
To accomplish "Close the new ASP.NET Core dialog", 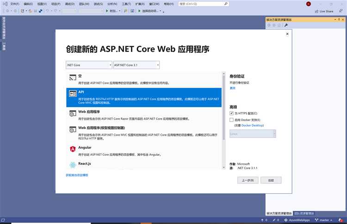I will pos(287,34).
